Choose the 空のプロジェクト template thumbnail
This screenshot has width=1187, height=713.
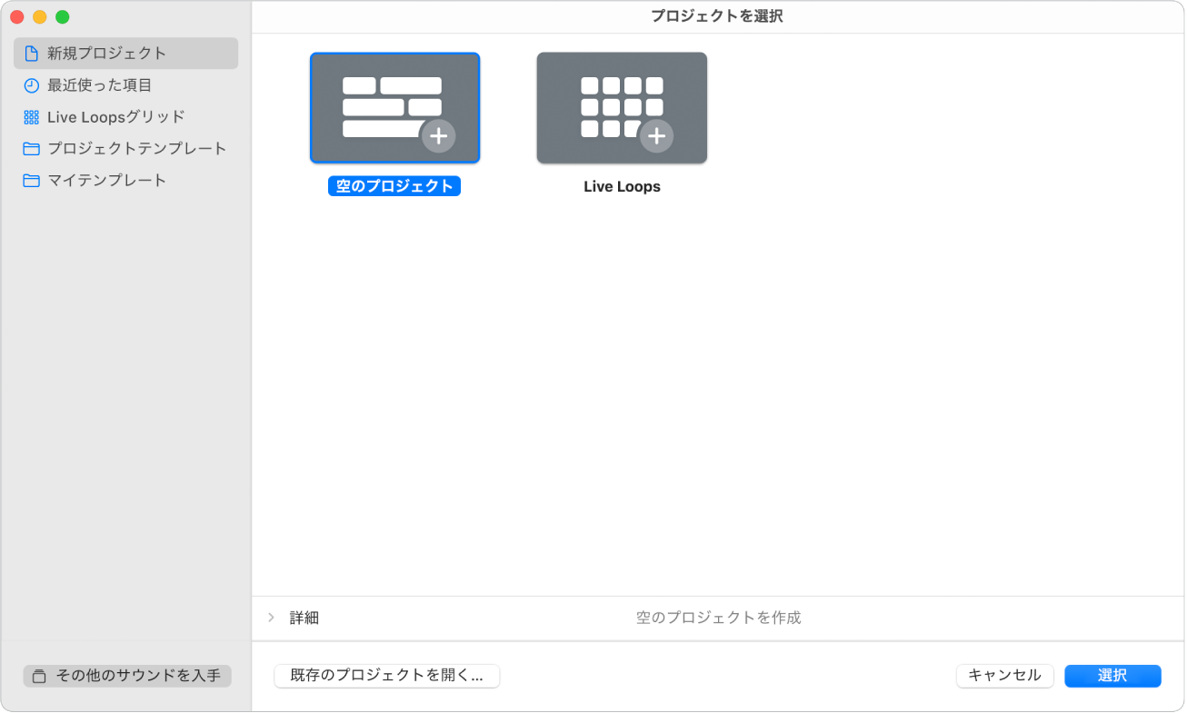click(394, 107)
